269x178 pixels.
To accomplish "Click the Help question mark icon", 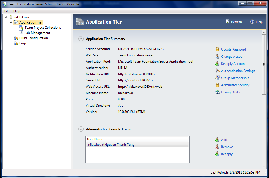I will [252, 22].
